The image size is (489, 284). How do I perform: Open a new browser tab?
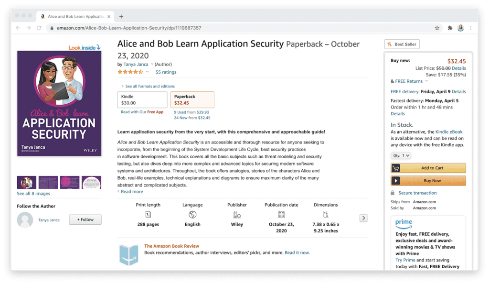[121, 17]
